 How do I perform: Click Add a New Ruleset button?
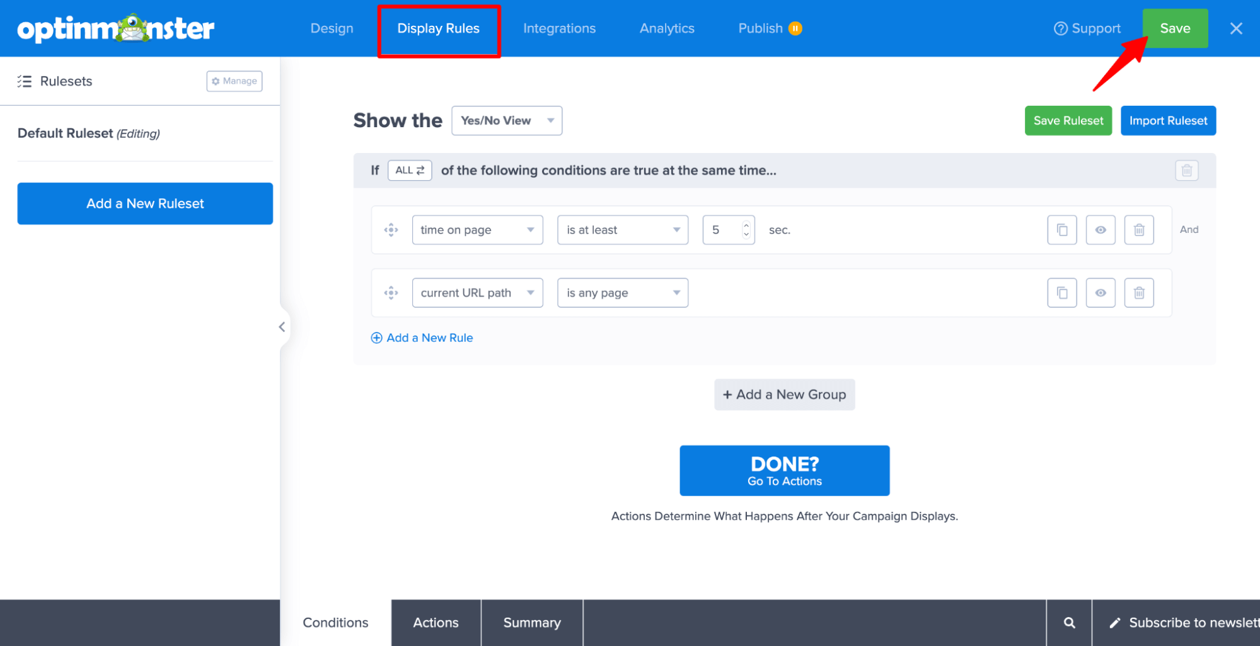pos(145,203)
